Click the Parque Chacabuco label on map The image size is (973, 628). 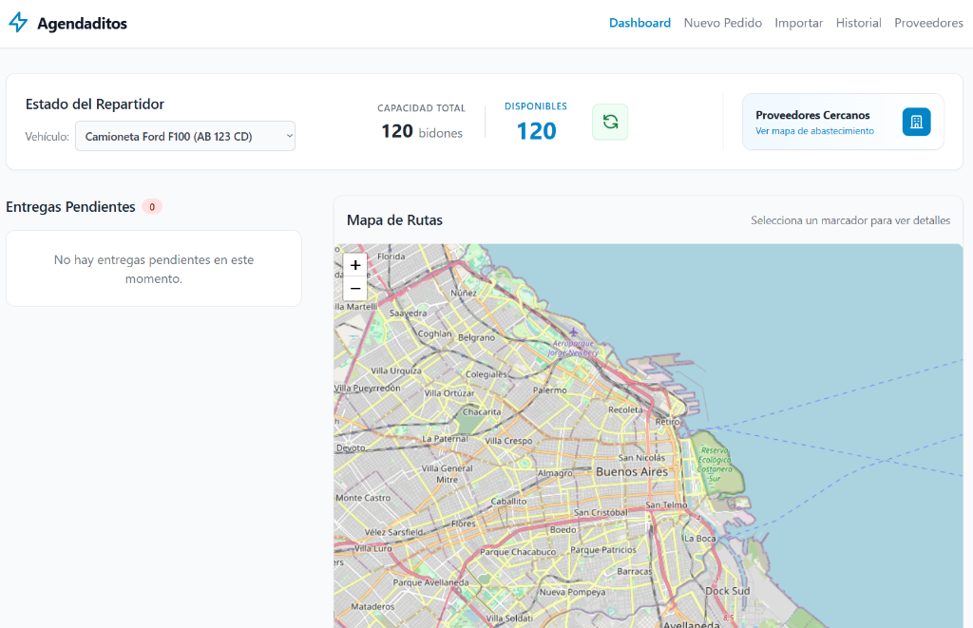click(518, 552)
